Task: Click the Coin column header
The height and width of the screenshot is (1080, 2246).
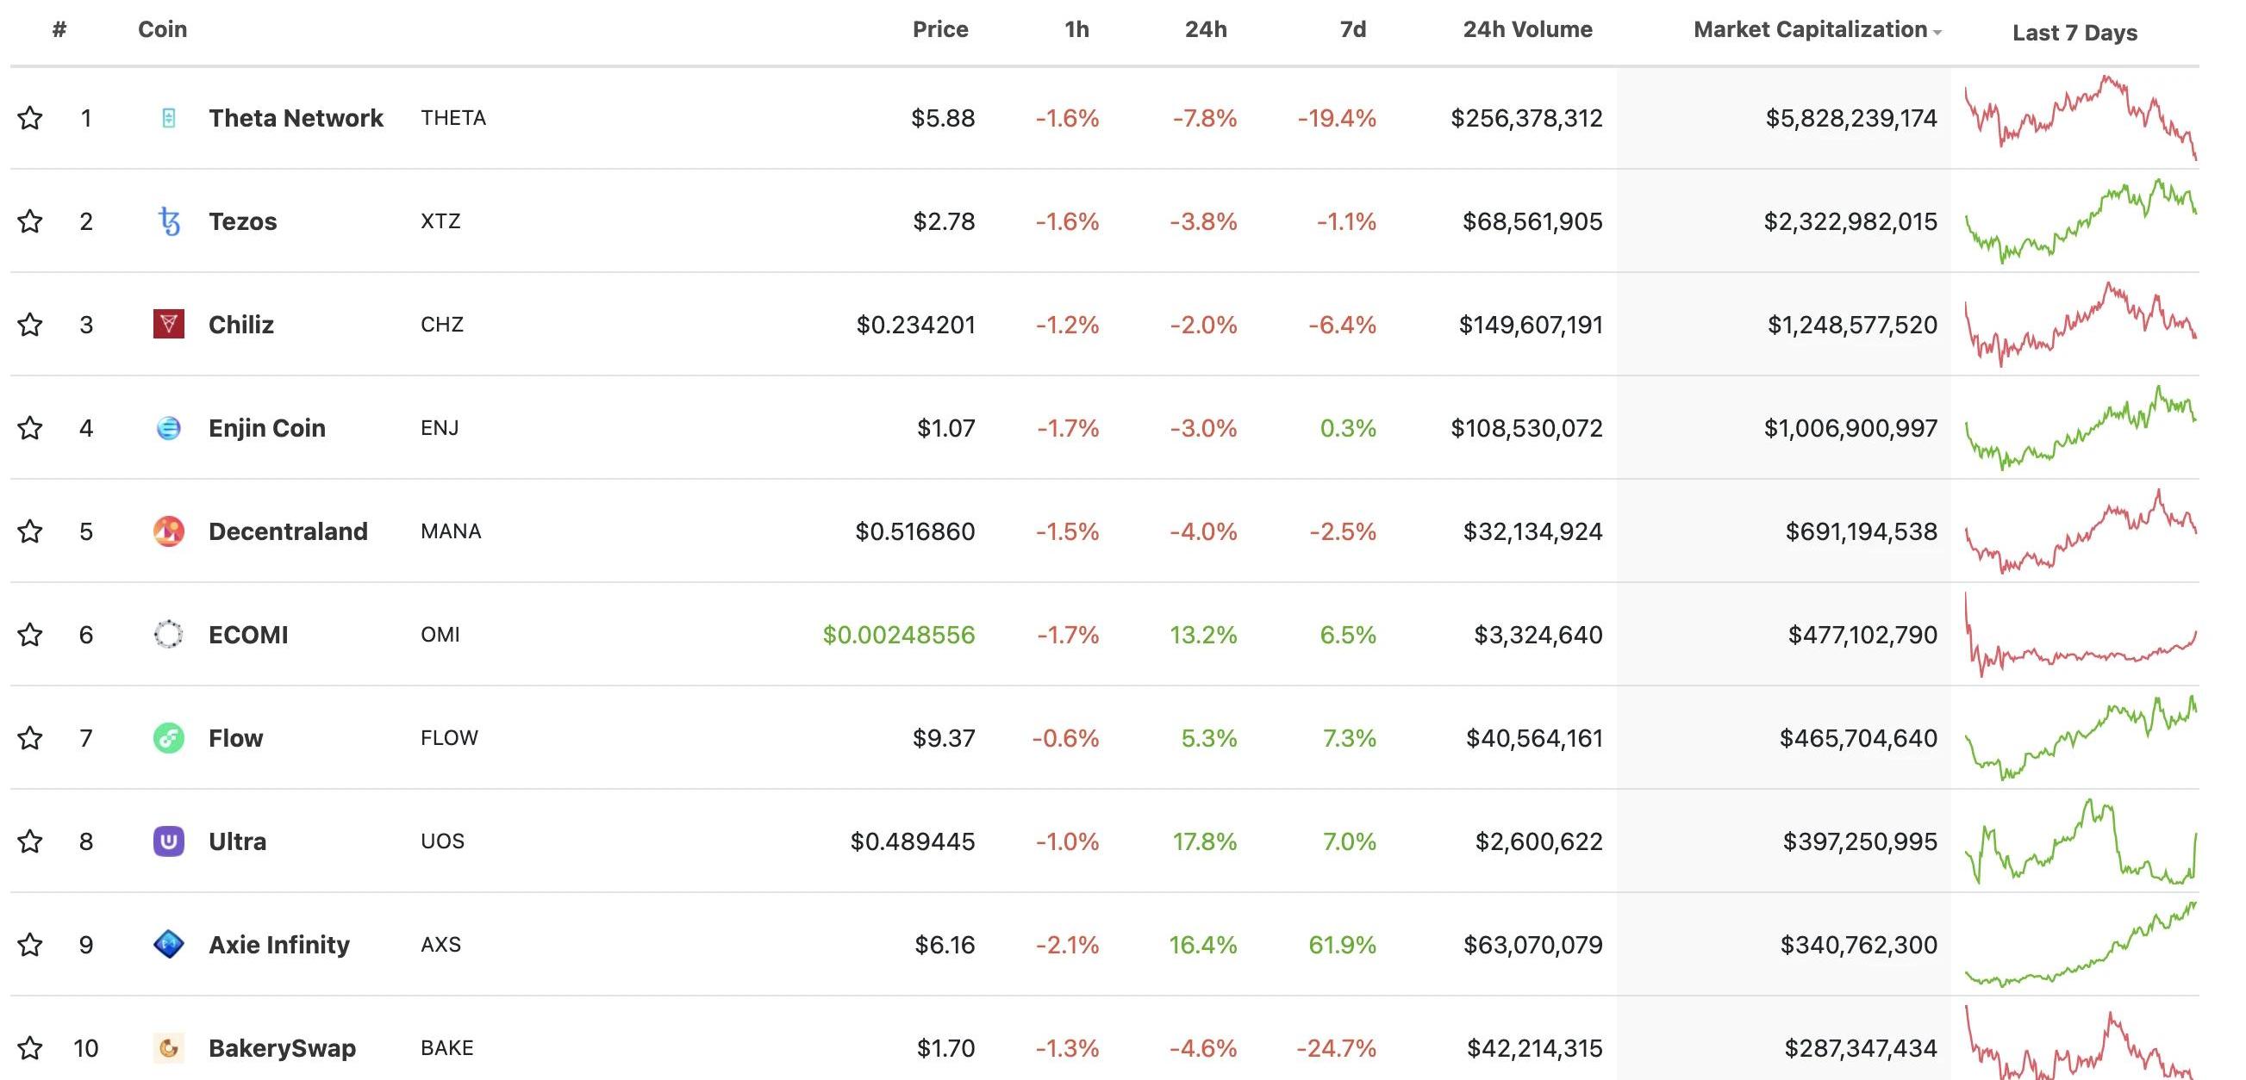Action: [x=162, y=29]
